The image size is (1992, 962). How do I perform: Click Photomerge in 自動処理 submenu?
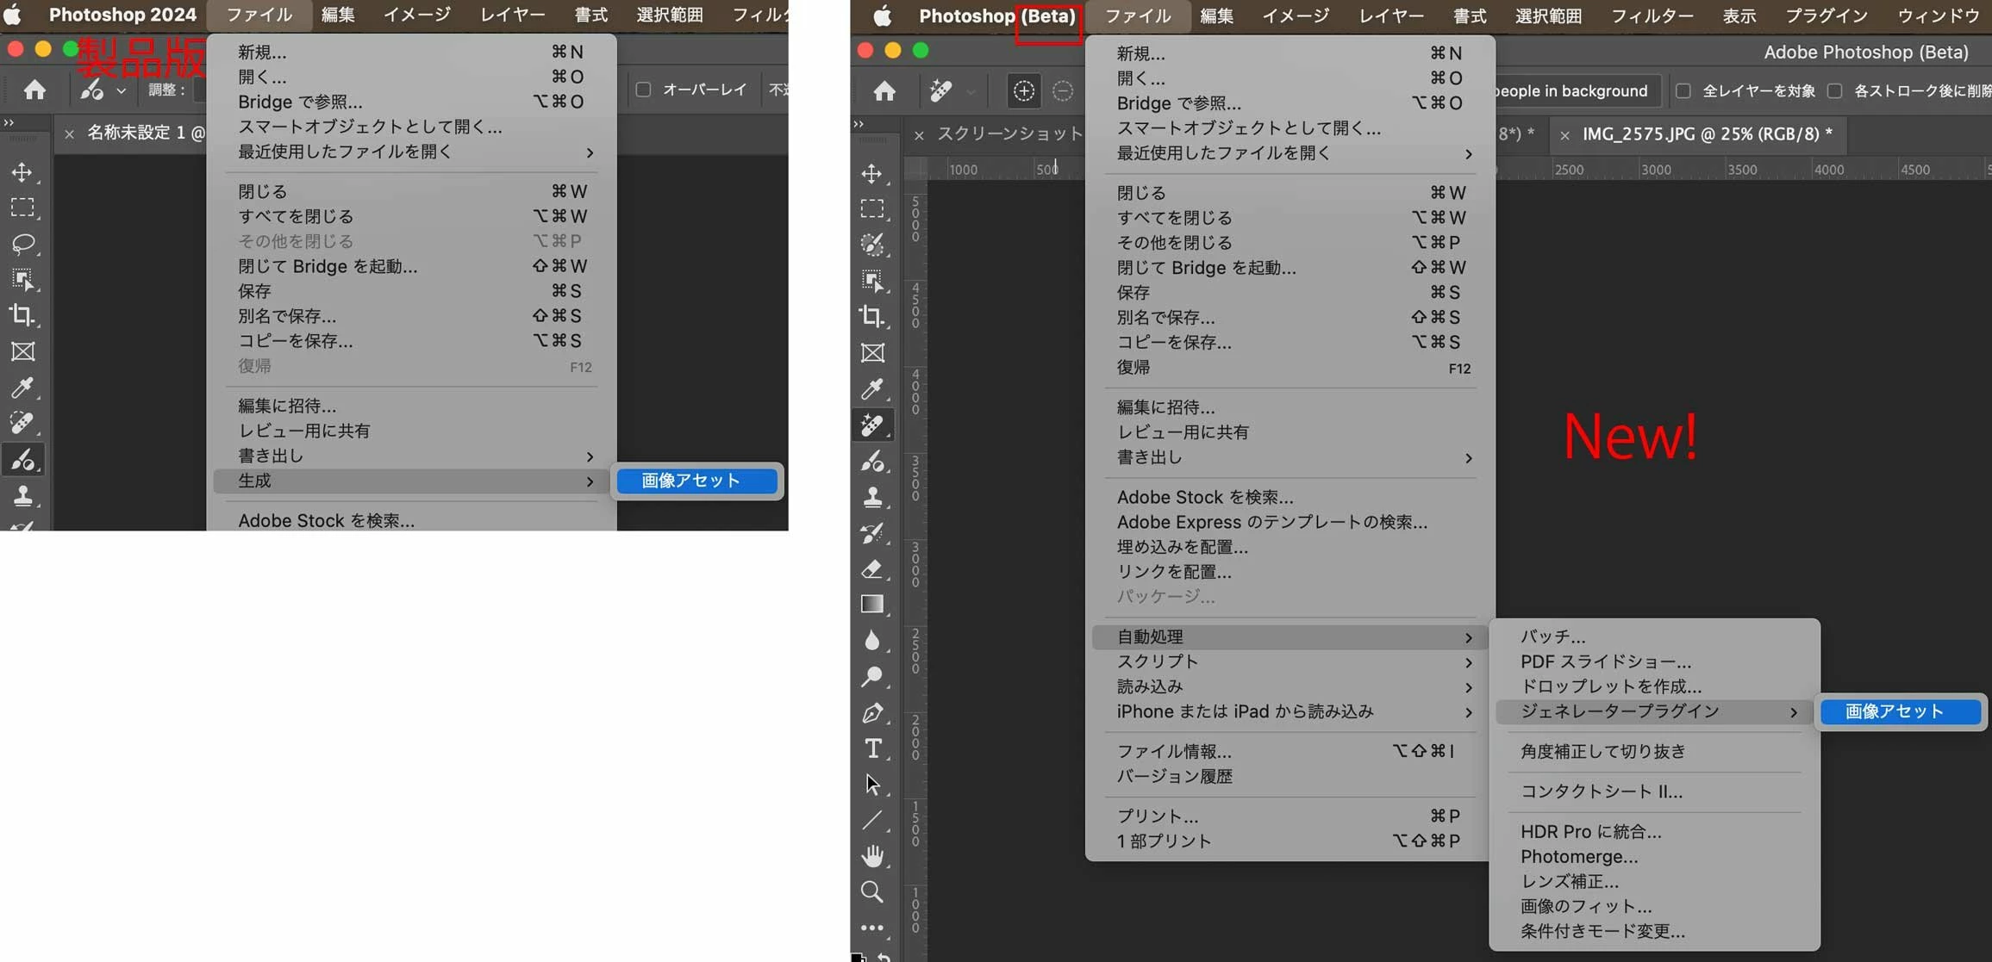pyautogui.click(x=1578, y=856)
